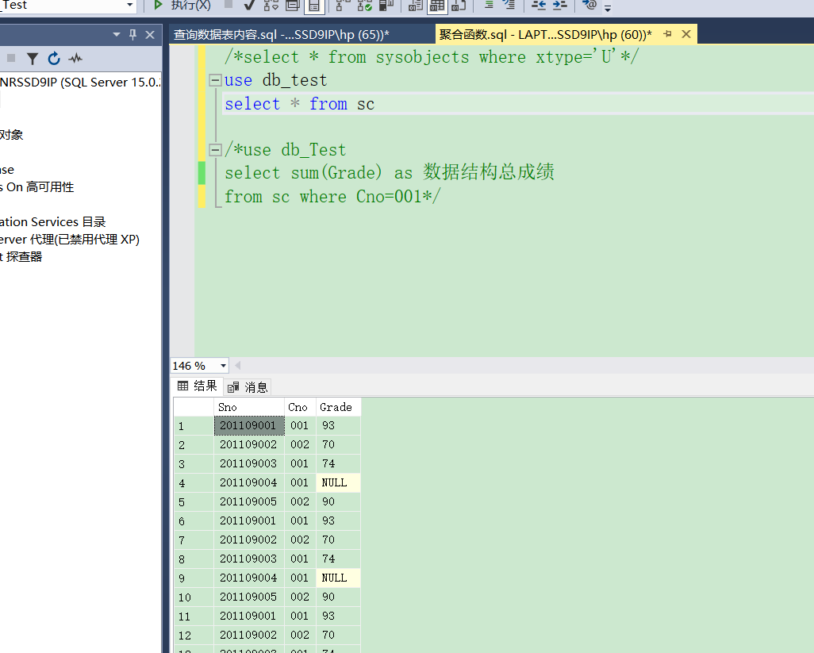
Task: Open the Activity Monitor icon
Action: [x=75, y=58]
